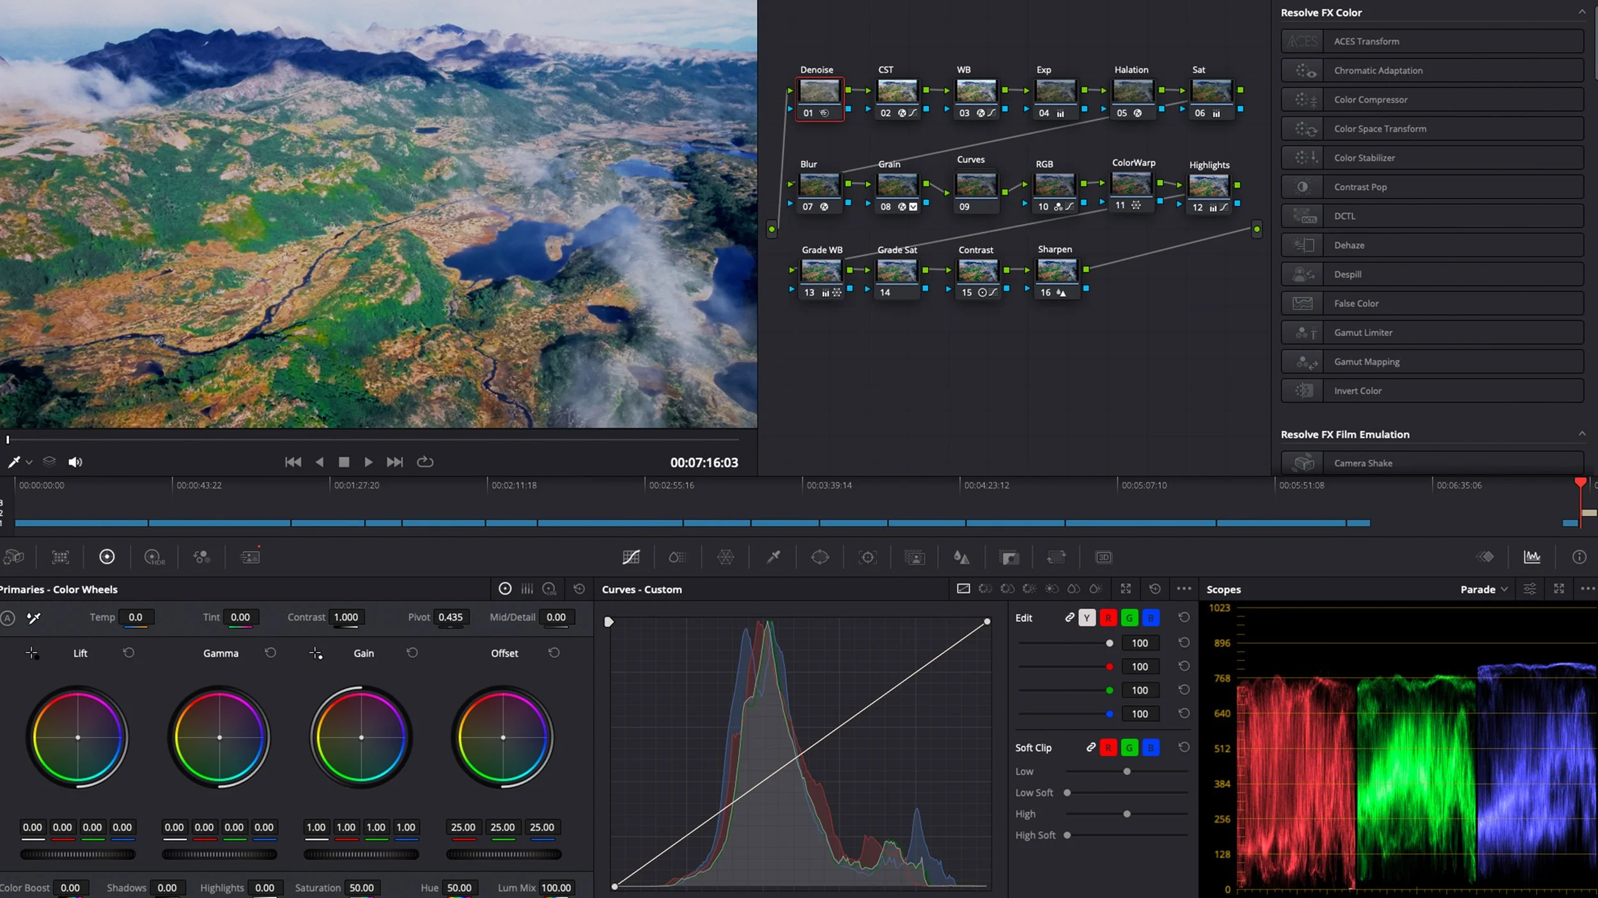Open the 3D Stereoscopic palette
Image resolution: width=1598 pixels, height=898 pixels.
click(1103, 557)
